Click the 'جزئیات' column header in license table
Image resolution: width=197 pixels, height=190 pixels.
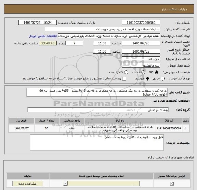pyautogui.click(x=28, y=176)
